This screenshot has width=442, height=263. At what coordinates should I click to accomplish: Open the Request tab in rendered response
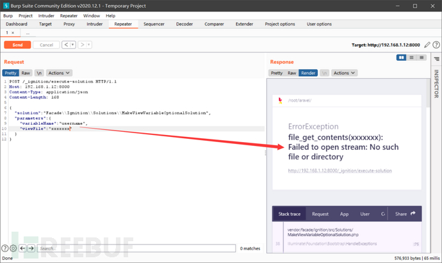click(x=320, y=214)
